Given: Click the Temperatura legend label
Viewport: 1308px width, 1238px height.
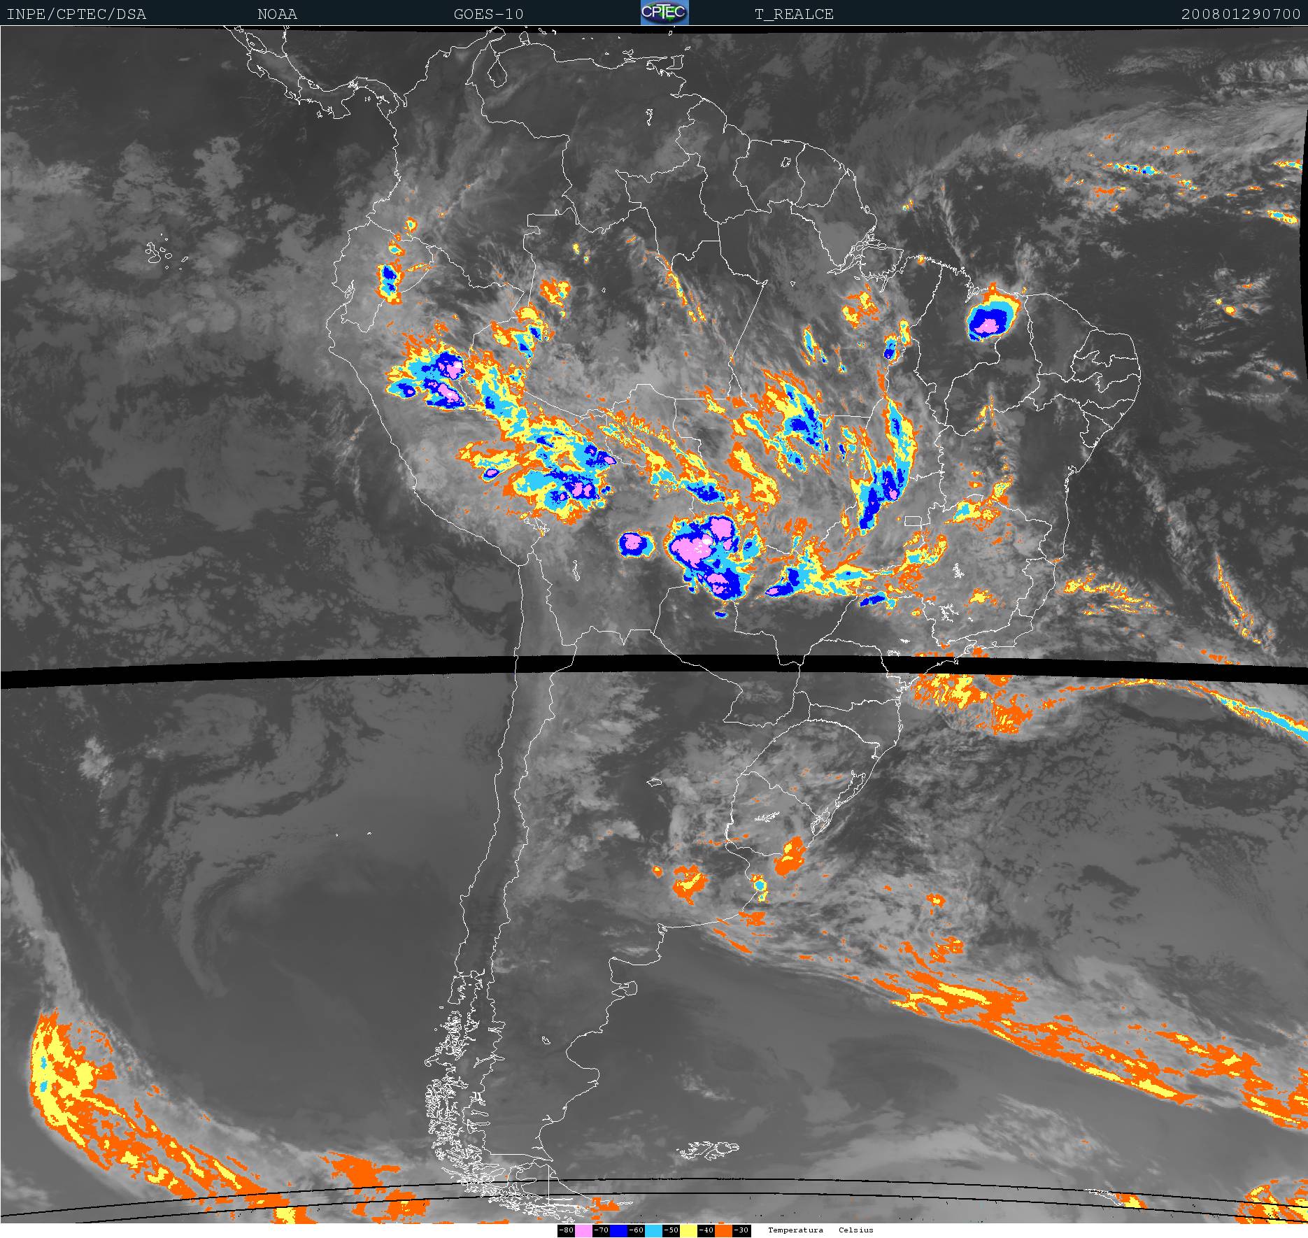Looking at the screenshot, I should point(795,1230).
